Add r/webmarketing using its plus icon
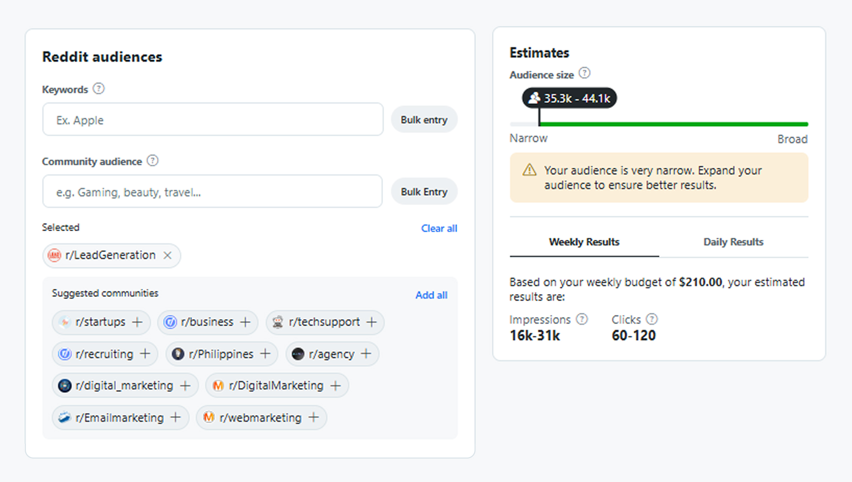 pos(313,417)
